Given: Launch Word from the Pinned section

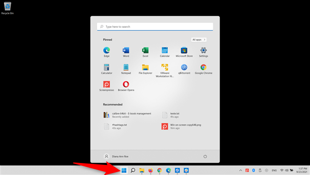Looking at the screenshot, I should 126,52.
